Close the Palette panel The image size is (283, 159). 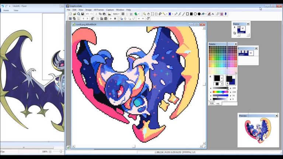pos(235,44)
